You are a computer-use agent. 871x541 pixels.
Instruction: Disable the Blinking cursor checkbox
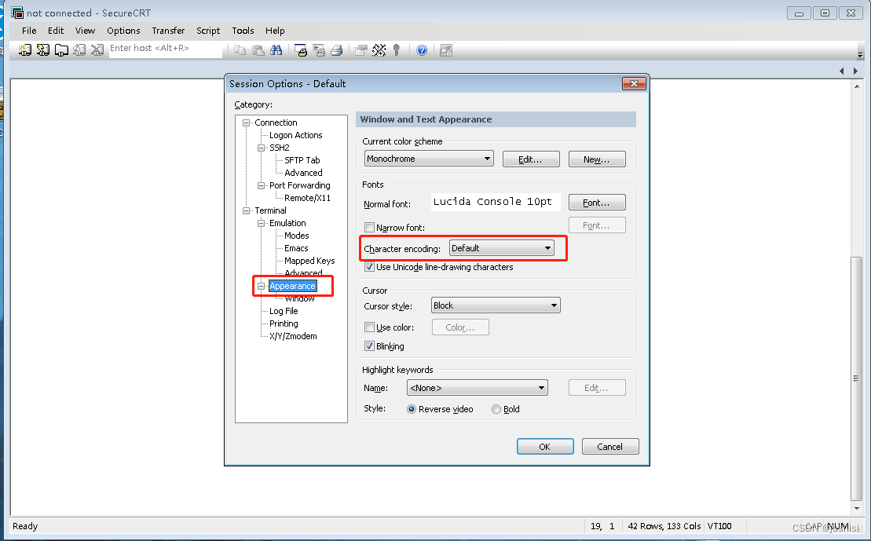click(x=369, y=346)
